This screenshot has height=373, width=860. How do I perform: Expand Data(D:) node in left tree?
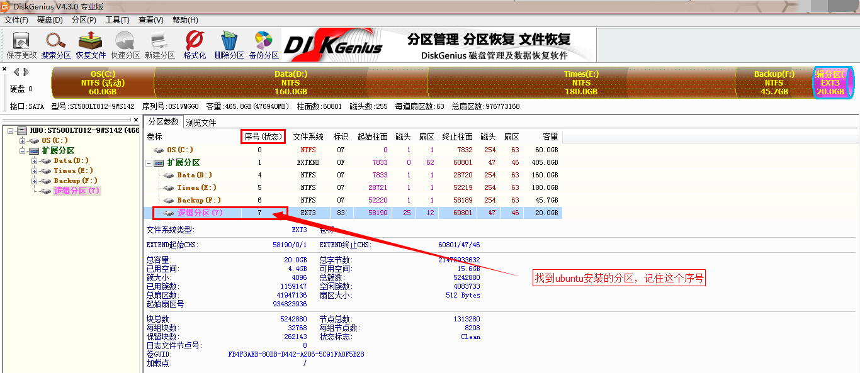click(x=33, y=160)
